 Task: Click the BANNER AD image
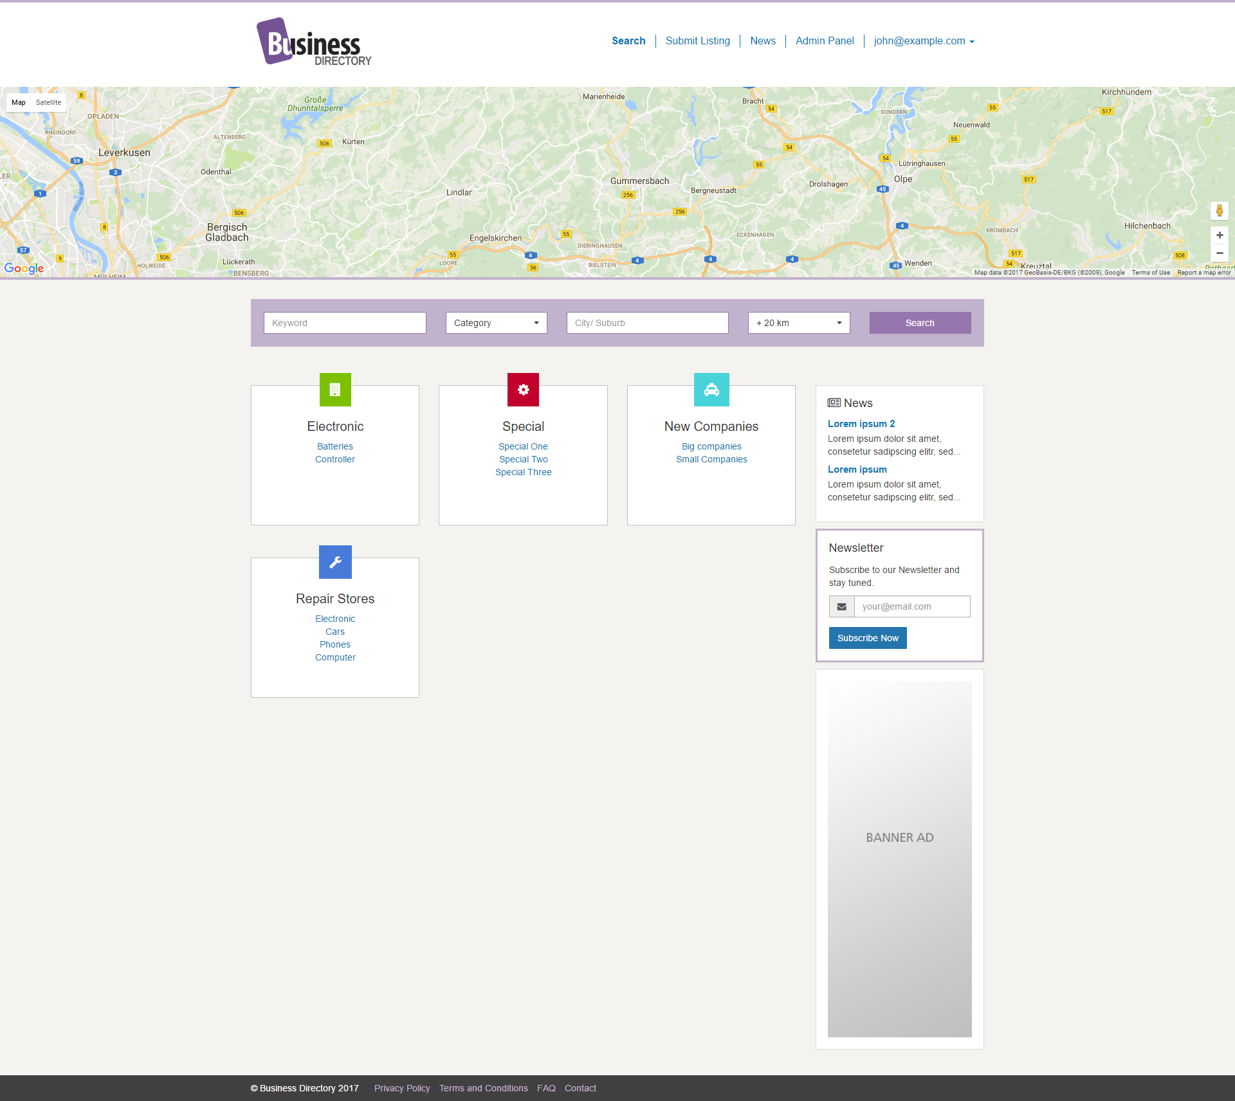pos(899,859)
